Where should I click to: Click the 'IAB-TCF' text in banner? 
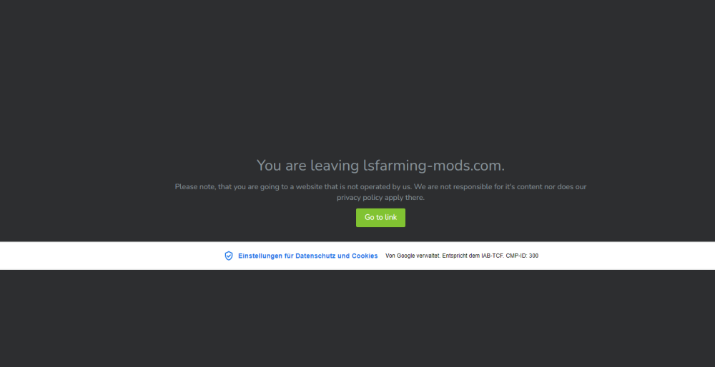click(x=493, y=256)
